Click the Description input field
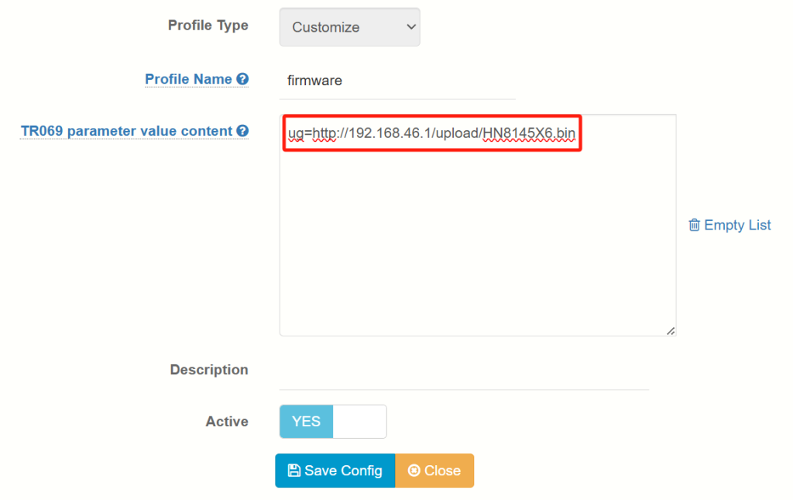This screenshot has width=793, height=500. coord(465,371)
